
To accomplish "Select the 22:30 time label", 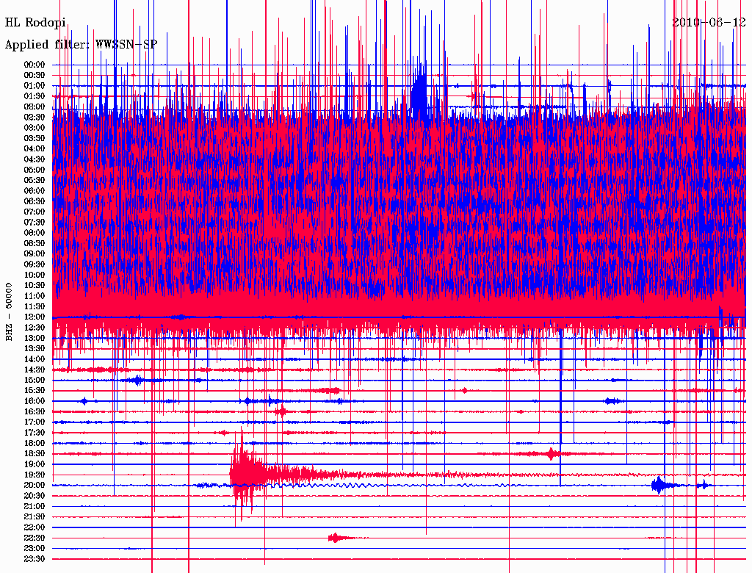I will 35,538.
